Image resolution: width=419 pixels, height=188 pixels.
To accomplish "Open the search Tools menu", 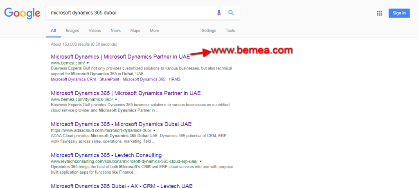I will 230,31.
